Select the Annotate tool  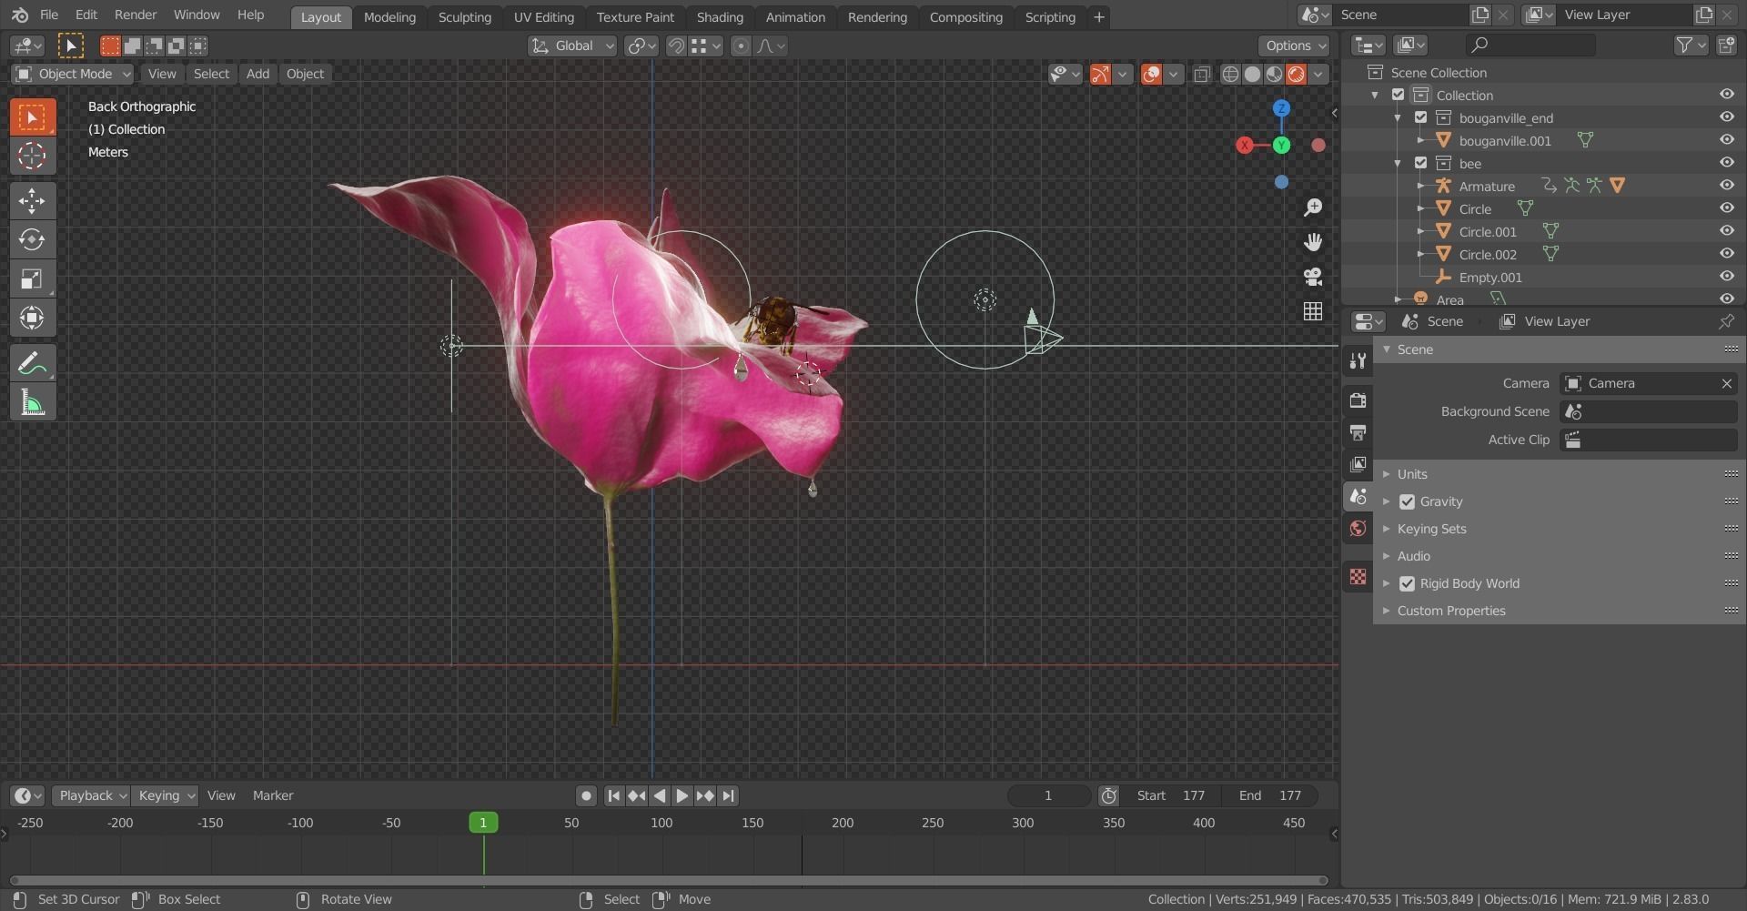pos(33,363)
